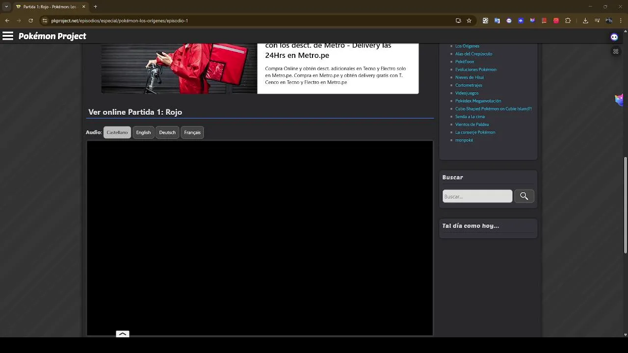Click the cat mask side widget
The image size is (628, 353).
click(x=619, y=100)
